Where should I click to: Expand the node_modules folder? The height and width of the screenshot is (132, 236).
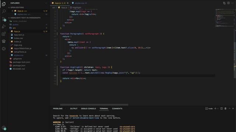tap(20, 21)
